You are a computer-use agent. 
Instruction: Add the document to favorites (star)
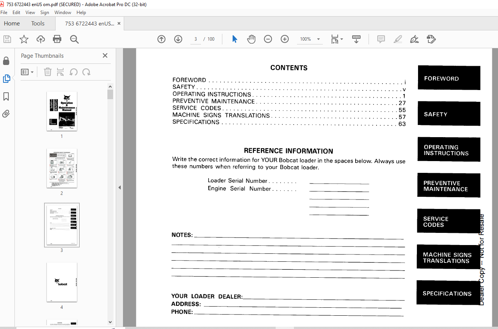24,39
